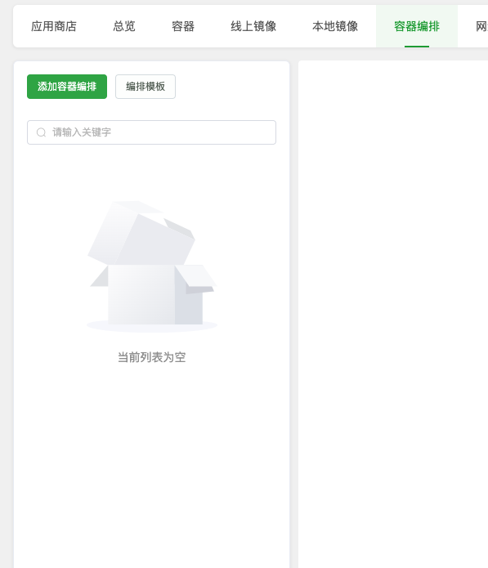Select the 容器 tab
This screenshot has width=488, height=568.
point(183,26)
